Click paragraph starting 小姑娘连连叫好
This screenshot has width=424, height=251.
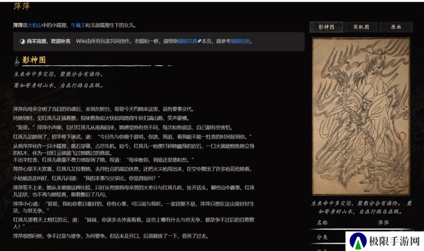(86, 179)
